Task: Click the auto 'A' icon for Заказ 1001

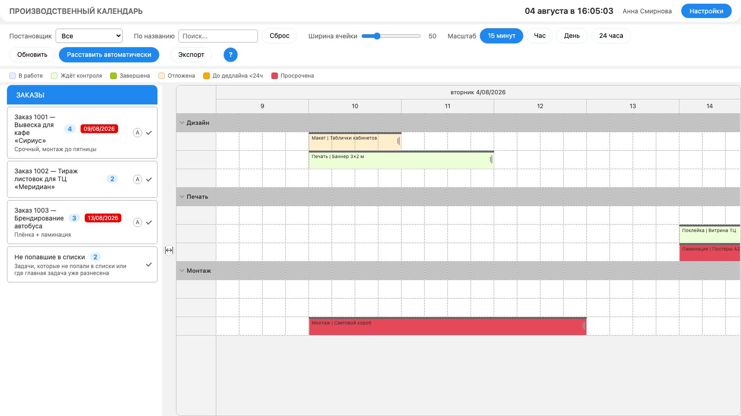Action: (x=138, y=133)
